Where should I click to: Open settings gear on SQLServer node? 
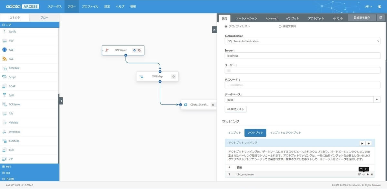pos(135,50)
